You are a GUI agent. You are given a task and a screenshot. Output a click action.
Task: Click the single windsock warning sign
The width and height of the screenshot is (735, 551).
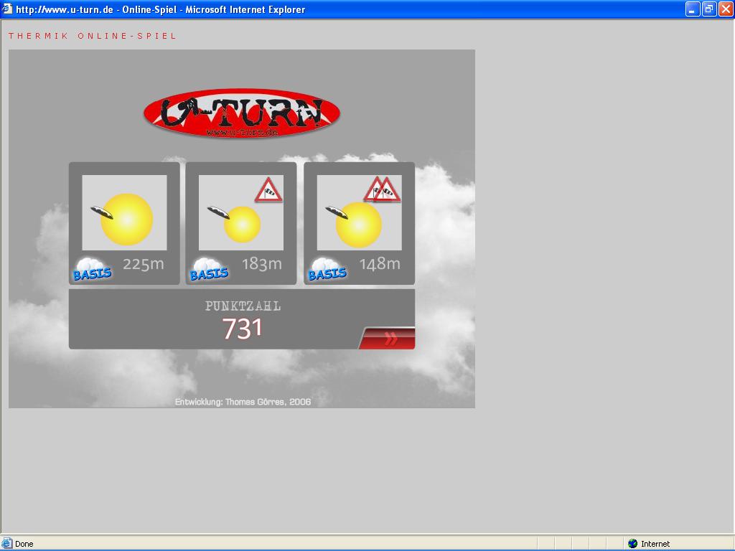(268, 189)
